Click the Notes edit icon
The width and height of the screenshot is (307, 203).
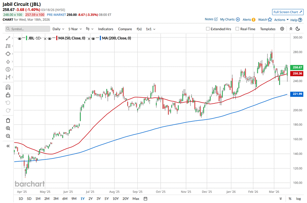(216, 19)
